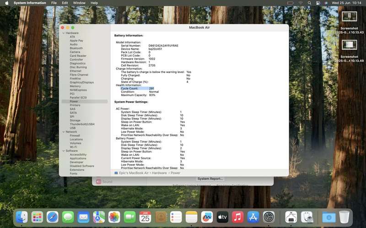The image size is (366, 228).
Task: Select Bluetooth in the Hardware list
Action: coord(76,48)
